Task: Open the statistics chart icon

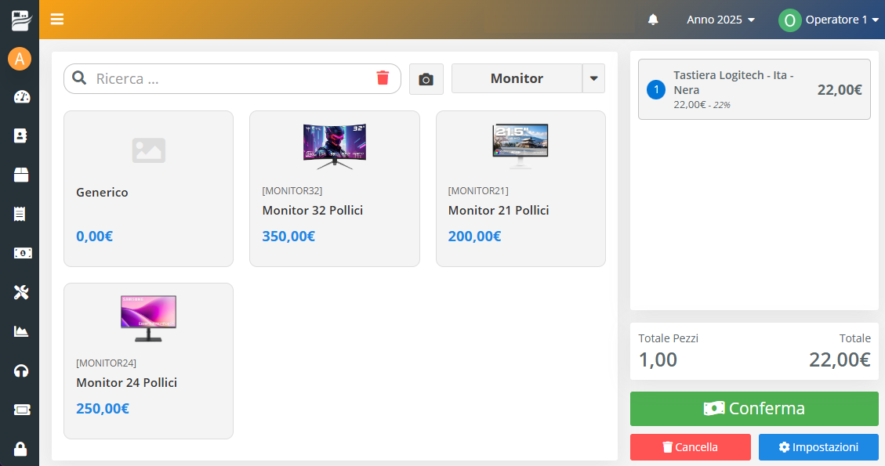Action: tap(21, 331)
